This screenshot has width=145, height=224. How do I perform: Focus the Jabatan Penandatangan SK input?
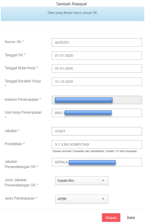97,162
